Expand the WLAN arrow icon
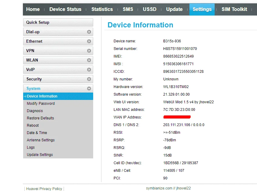Viewport: 257px width, 191px height. (x=89, y=60)
